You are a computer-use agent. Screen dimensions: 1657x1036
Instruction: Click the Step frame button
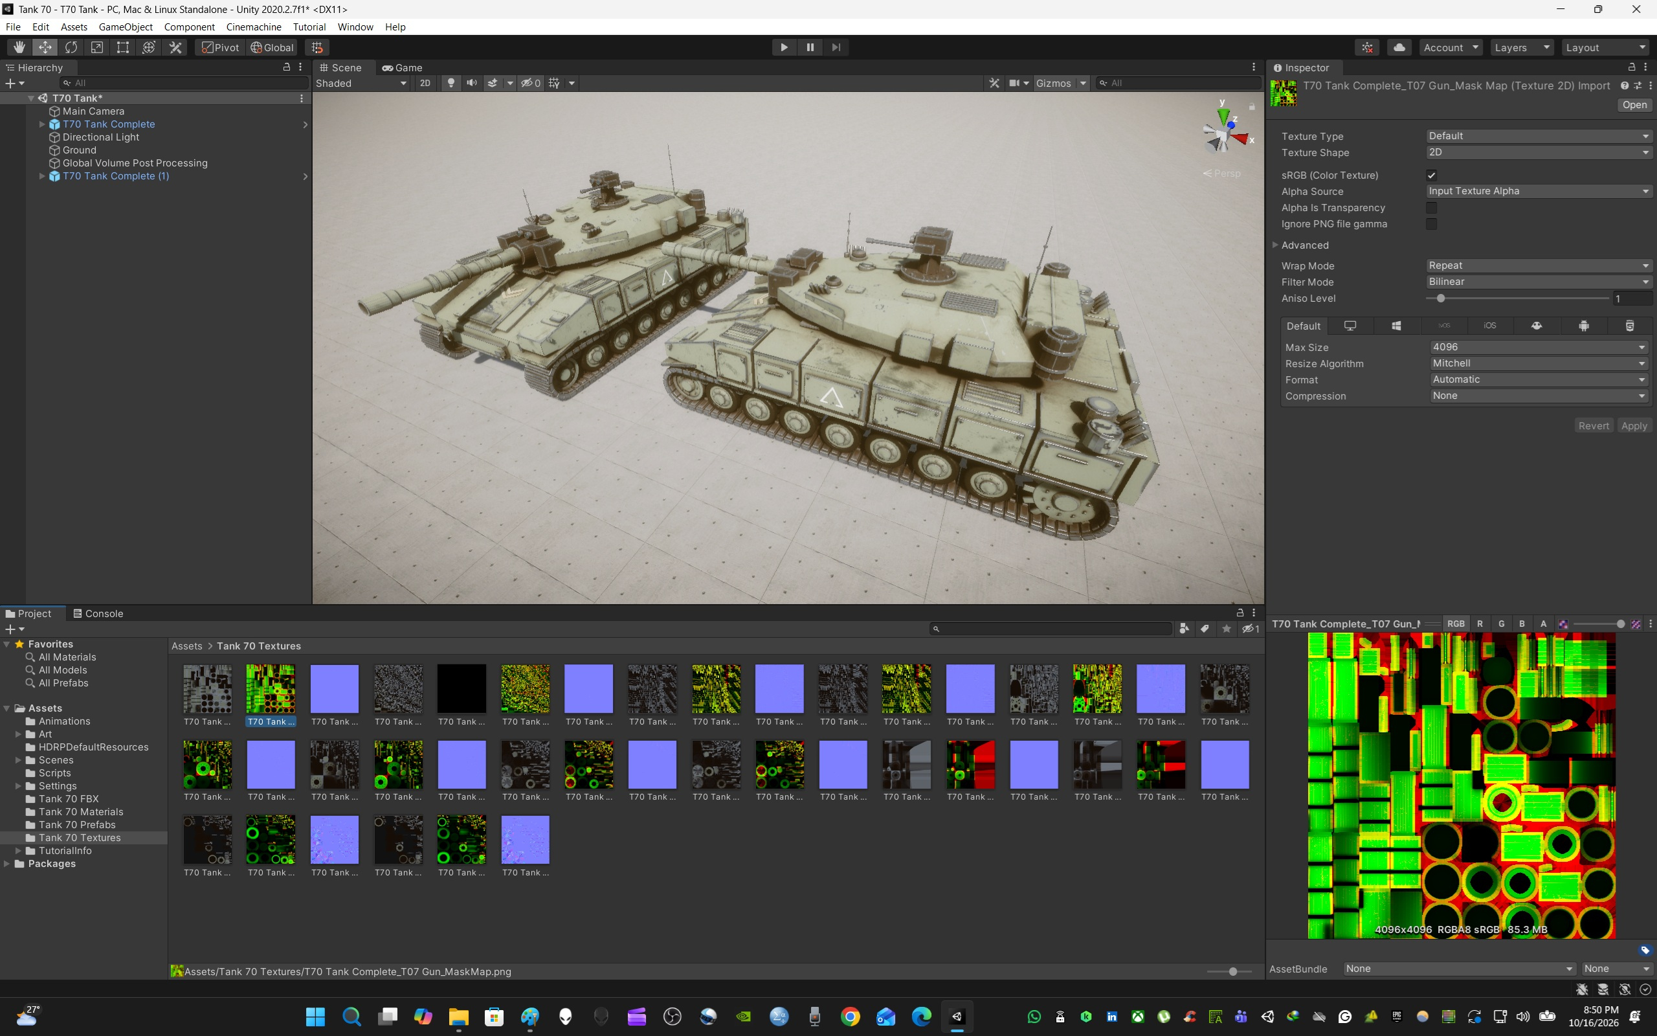pos(836,47)
